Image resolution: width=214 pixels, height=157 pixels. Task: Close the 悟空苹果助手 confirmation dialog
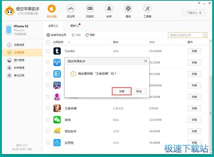(146, 61)
